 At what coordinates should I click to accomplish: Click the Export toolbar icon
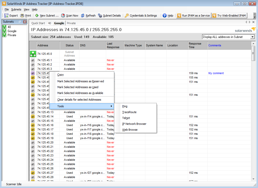pos(6,16)
